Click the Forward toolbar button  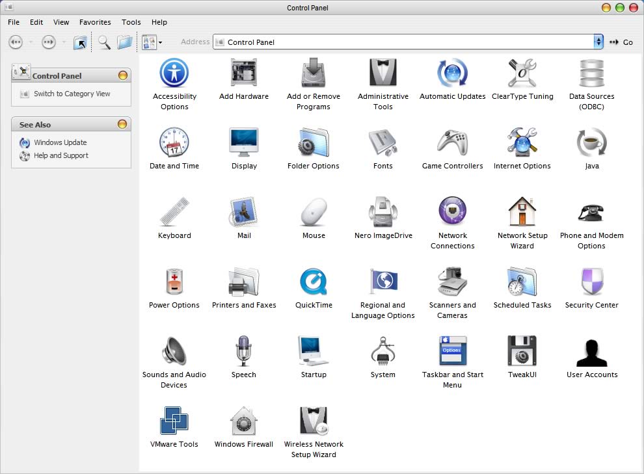coord(49,42)
